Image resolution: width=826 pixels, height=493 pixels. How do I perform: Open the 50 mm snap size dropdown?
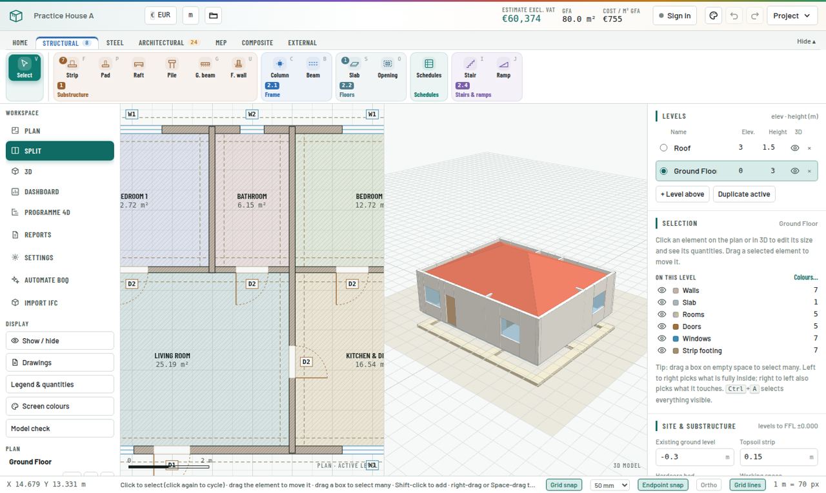coord(609,485)
